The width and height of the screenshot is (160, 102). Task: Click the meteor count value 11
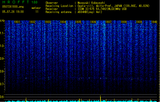coord(37,12)
